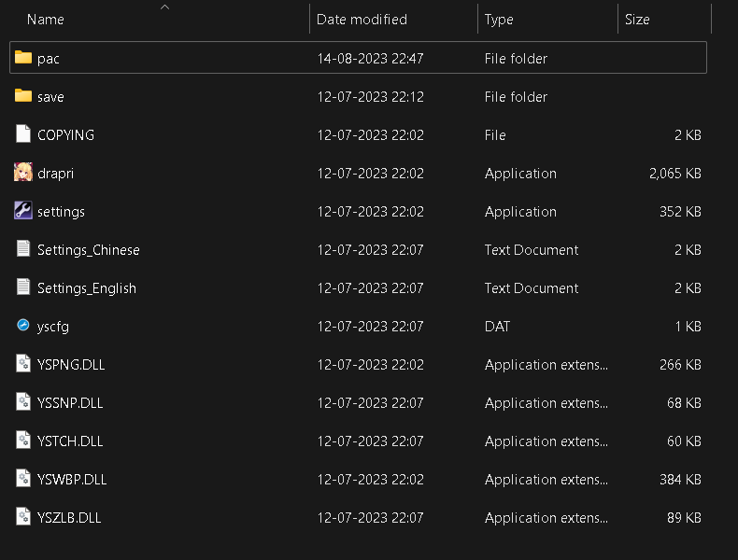This screenshot has height=560, width=738.
Task: Sort files by Size column header
Action: click(637, 20)
